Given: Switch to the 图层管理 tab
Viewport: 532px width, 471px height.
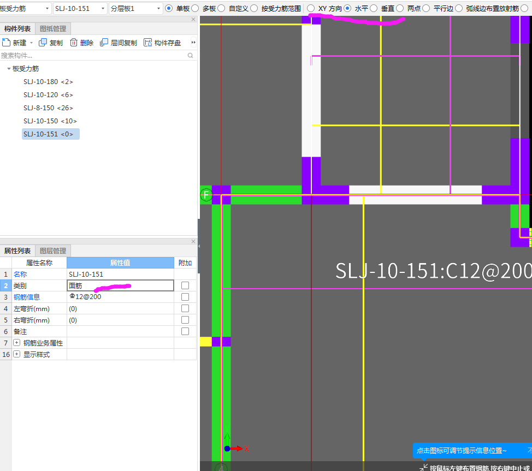Looking at the screenshot, I should tap(53, 251).
